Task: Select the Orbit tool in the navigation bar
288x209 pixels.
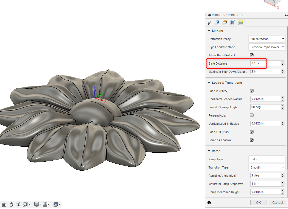Action: [x=4, y=204]
